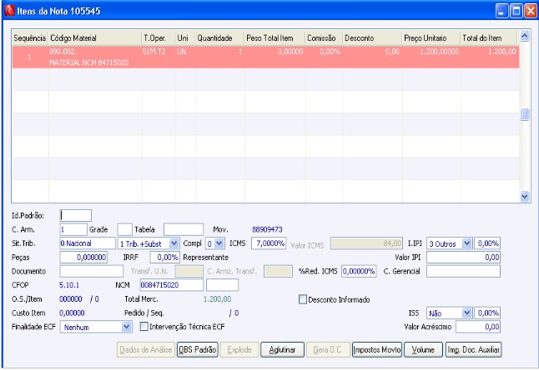Click the grid scrollbar up arrow
539x371 pixels.
click(525, 36)
